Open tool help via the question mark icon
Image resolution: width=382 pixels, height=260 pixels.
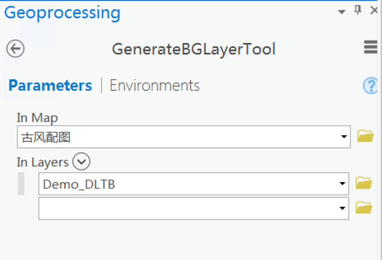tap(370, 86)
